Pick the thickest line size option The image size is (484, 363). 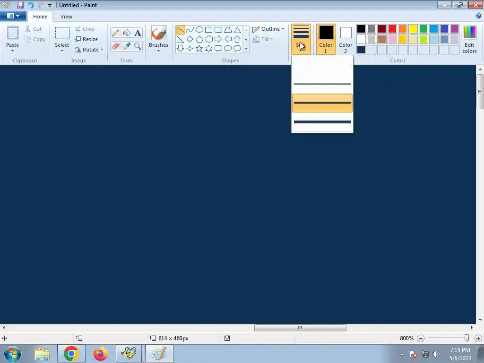[x=322, y=122]
